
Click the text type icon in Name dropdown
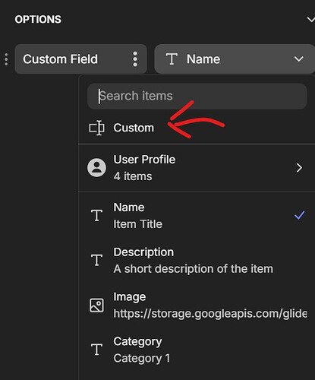172,59
